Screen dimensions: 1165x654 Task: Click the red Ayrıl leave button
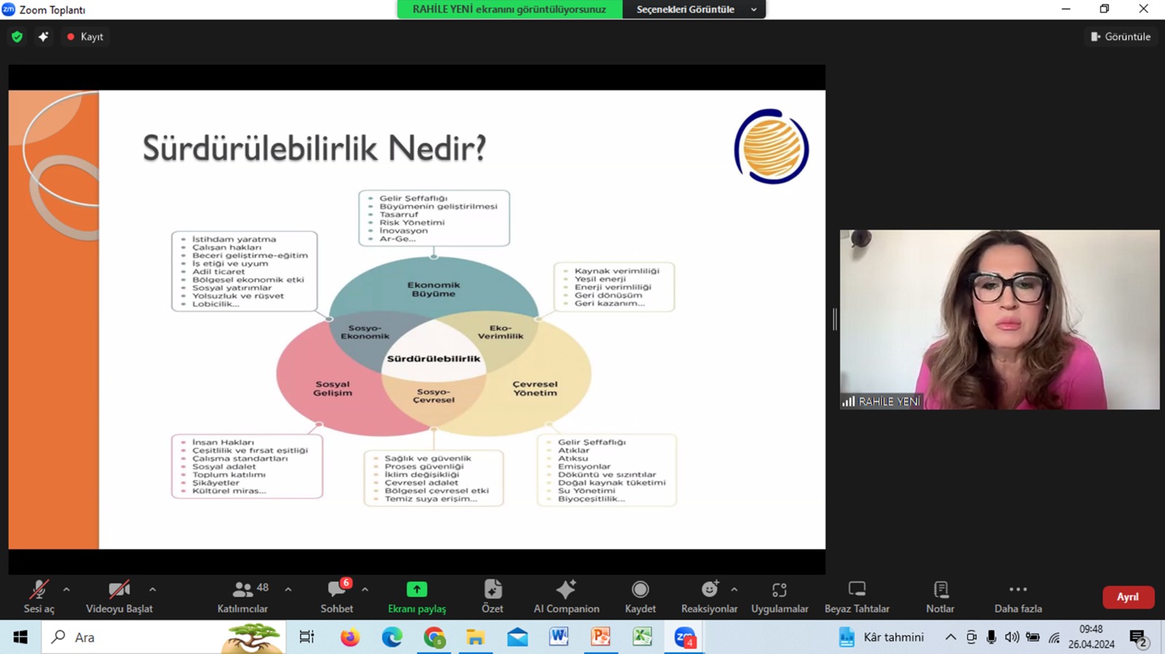tap(1127, 597)
